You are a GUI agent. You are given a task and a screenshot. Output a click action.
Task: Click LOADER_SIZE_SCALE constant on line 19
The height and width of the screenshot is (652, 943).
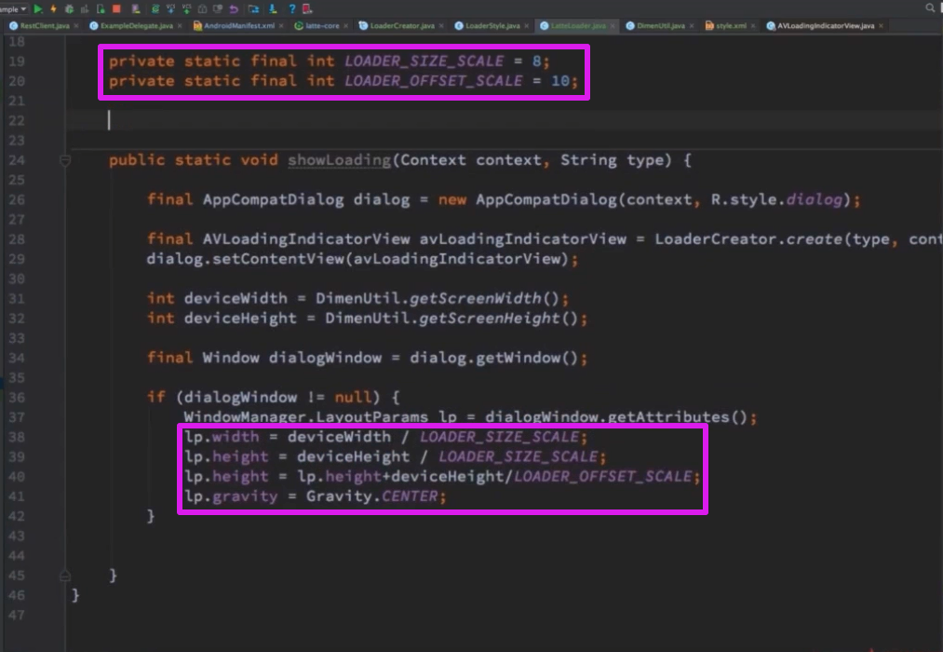(424, 61)
